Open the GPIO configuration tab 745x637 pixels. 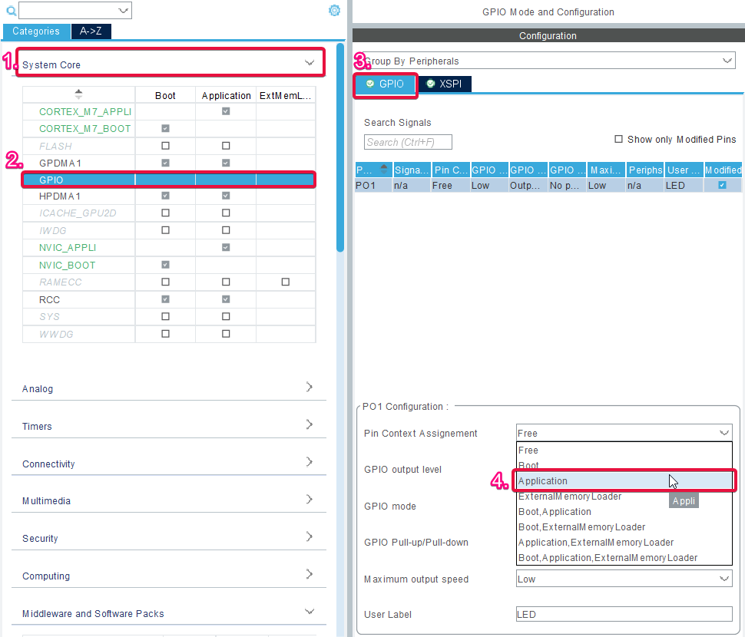click(386, 84)
